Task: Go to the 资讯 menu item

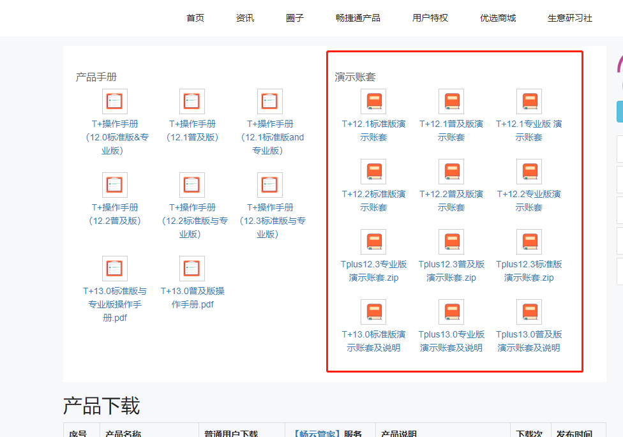Action: (x=244, y=18)
